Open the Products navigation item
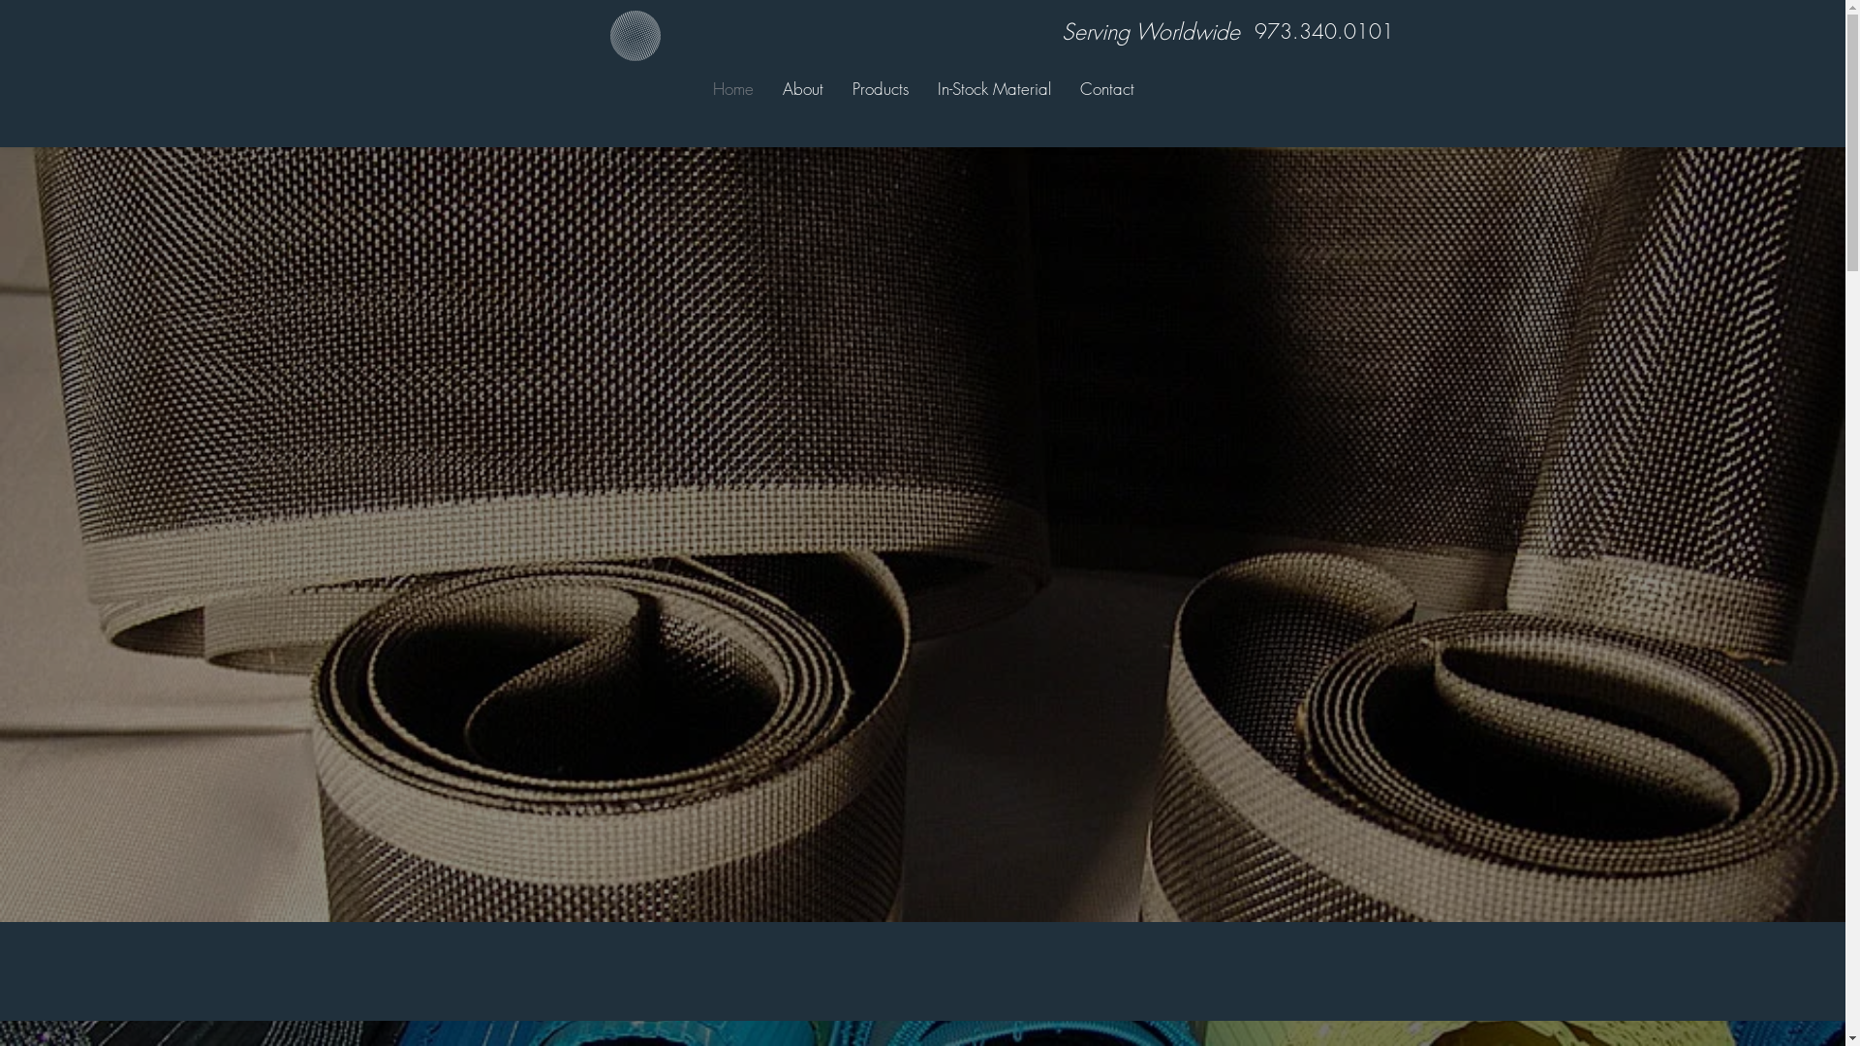Screen dimensions: 1860x1046 pos(880,89)
